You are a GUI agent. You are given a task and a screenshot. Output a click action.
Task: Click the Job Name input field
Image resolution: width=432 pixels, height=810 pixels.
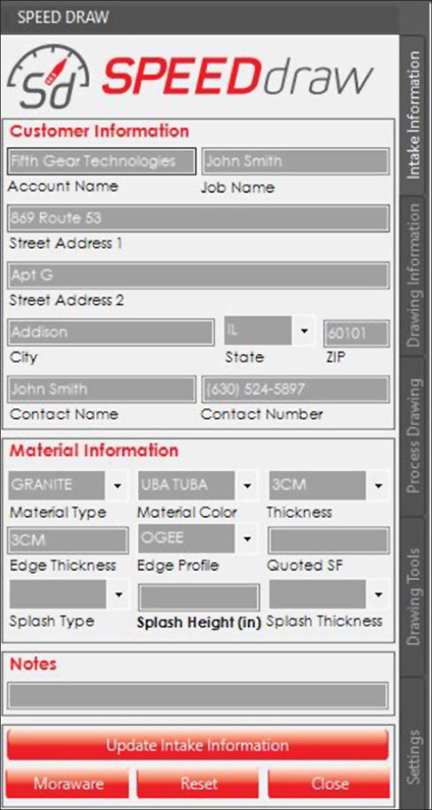295,162
